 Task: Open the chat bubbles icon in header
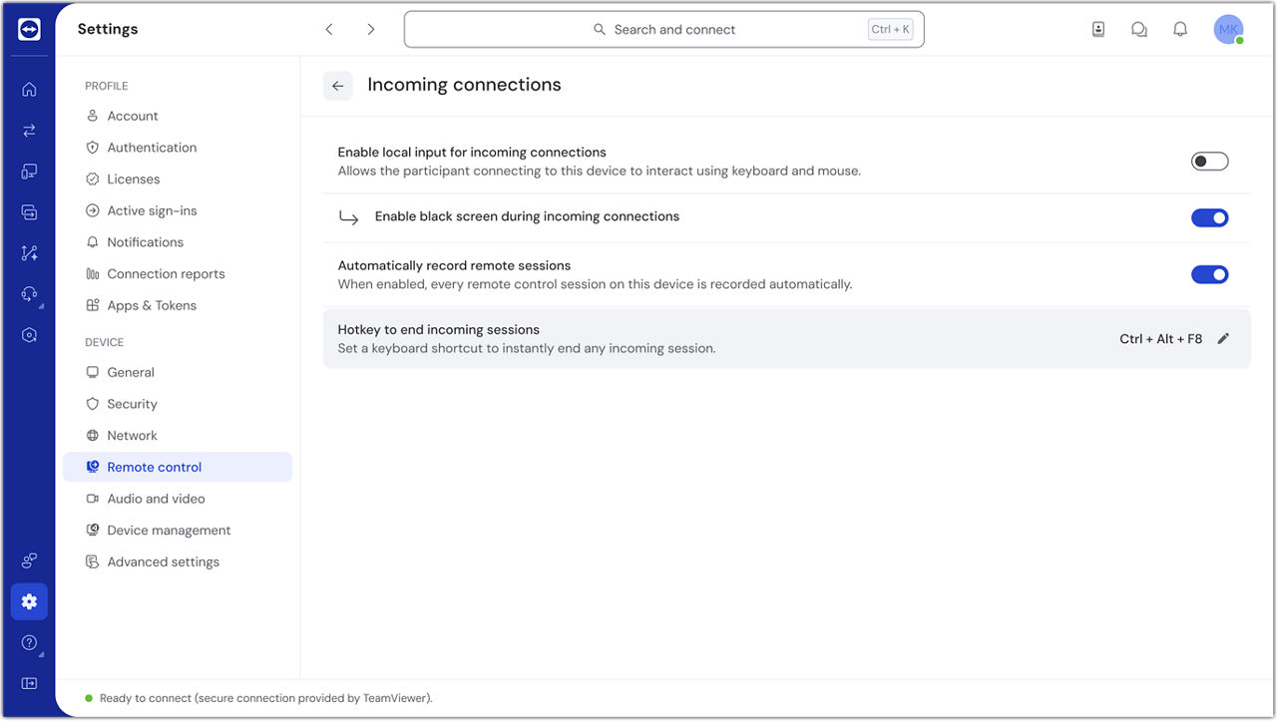[x=1139, y=30]
